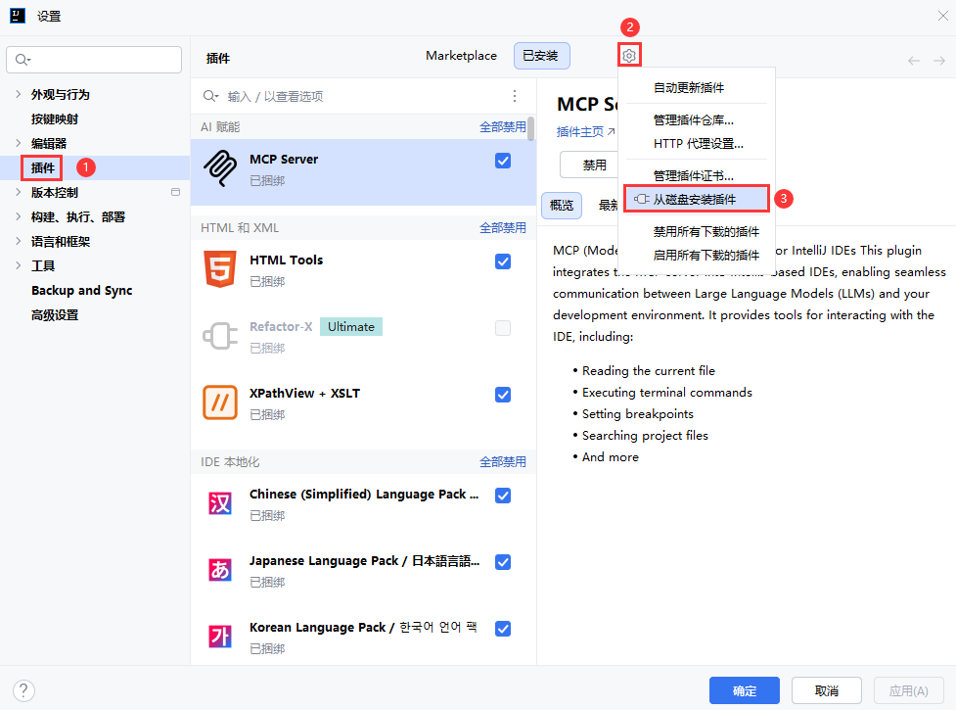Click the 取消 button

tap(826, 690)
